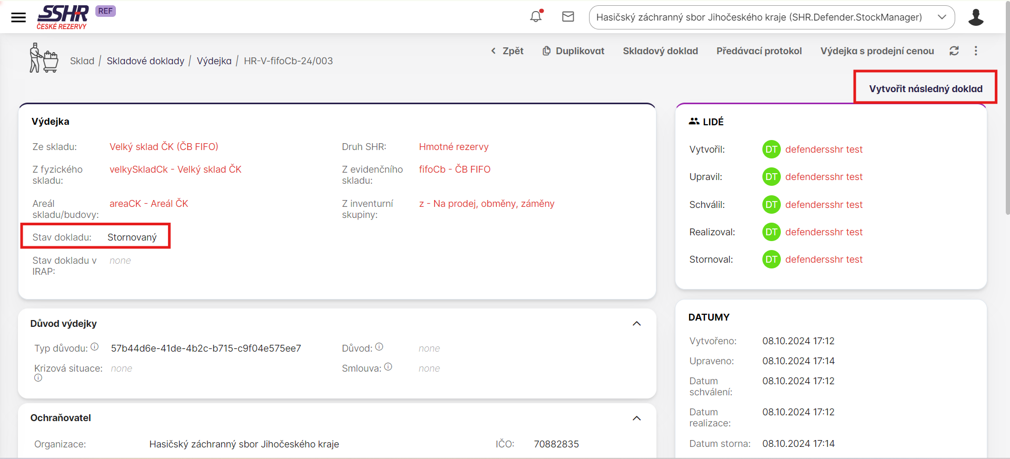1010x459 pixels.
Task: Open the three-dot more options menu
Action: (x=976, y=51)
